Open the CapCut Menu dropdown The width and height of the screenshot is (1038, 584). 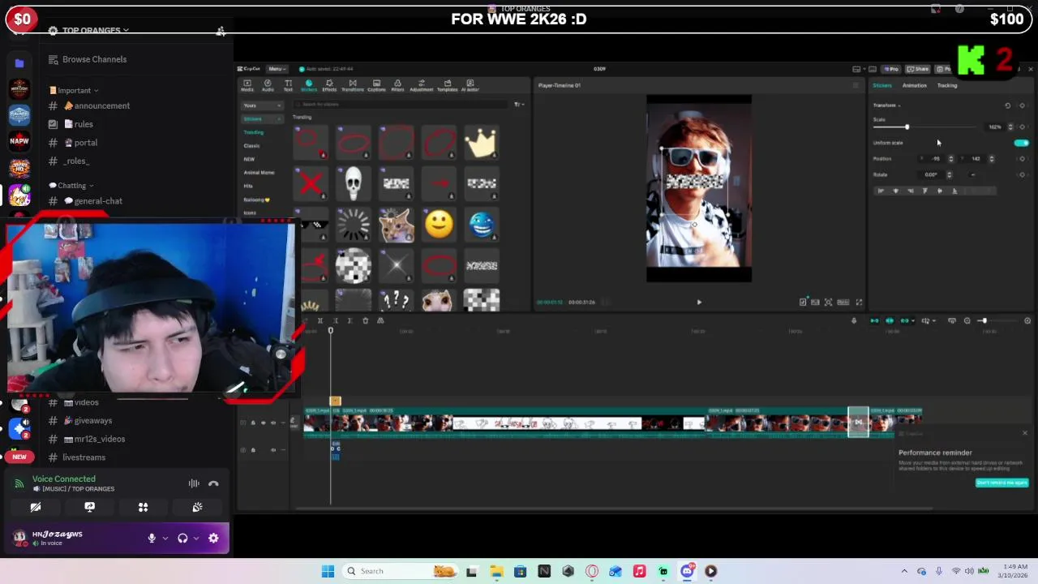point(276,69)
